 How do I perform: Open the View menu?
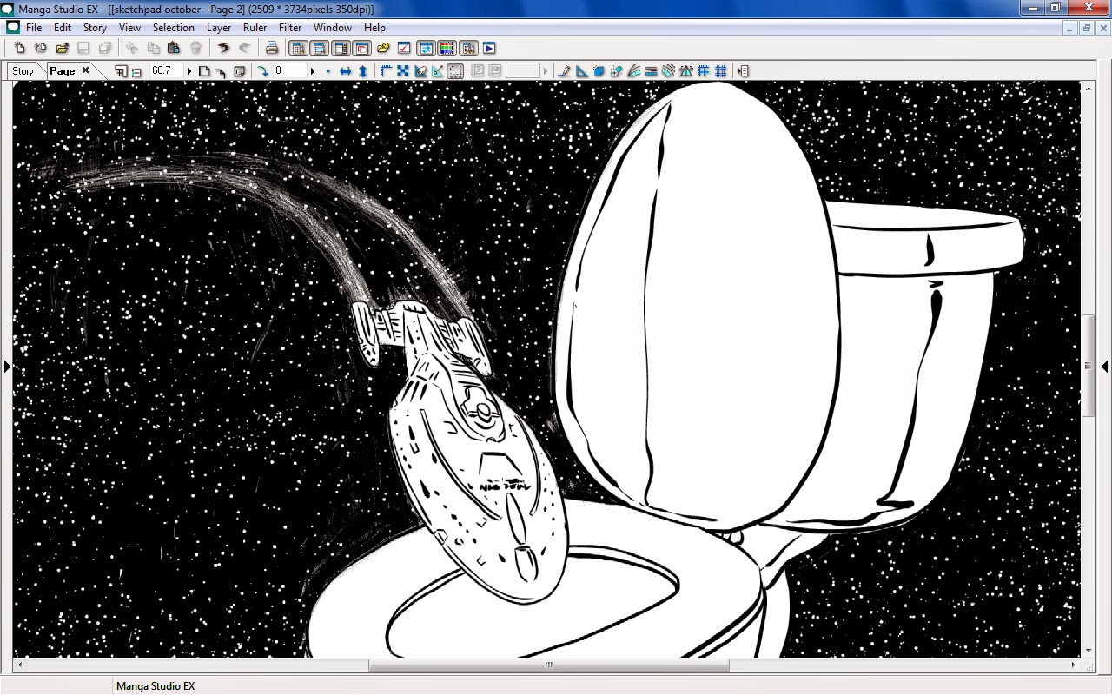point(129,28)
